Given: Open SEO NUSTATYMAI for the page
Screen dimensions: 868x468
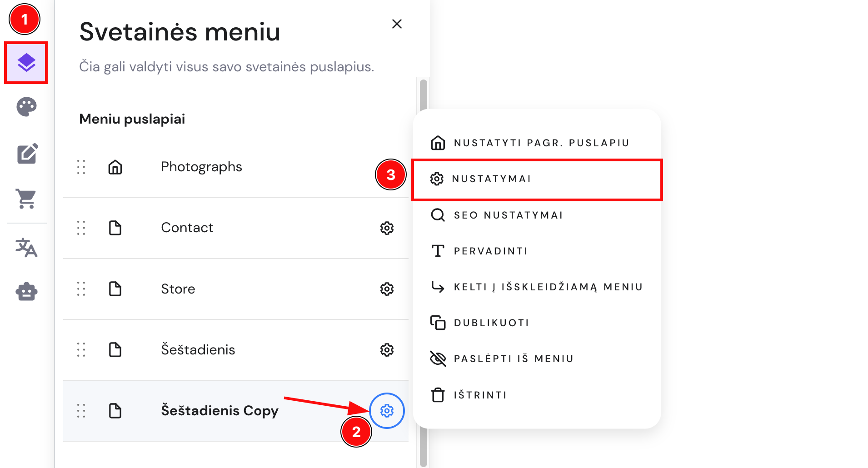Looking at the screenshot, I should tap(509, 215).
